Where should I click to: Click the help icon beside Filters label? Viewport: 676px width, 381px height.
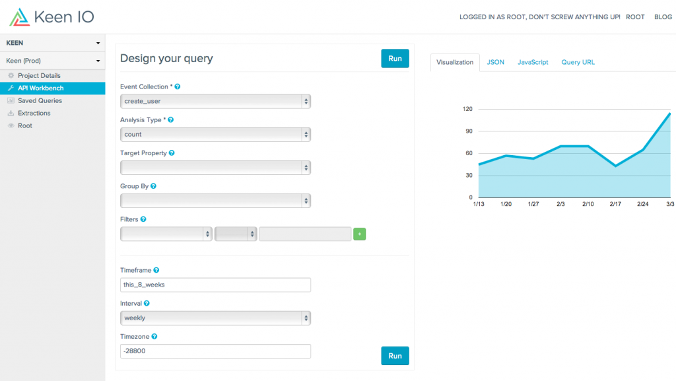click(x=143, y=219)
